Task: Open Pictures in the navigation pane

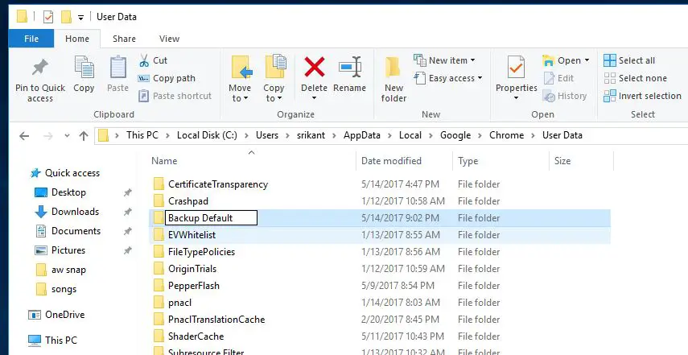Action: (x=68, y=250)
